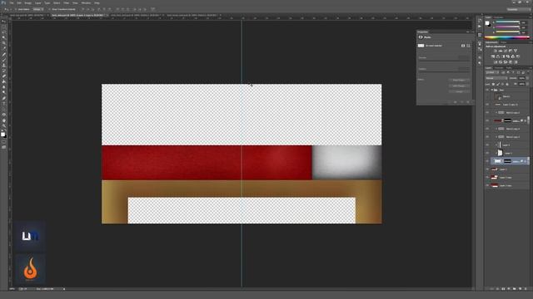Screen dimensions: 533x299
Task: Open the layer style fx menu
Action: (x=498, y=289)
